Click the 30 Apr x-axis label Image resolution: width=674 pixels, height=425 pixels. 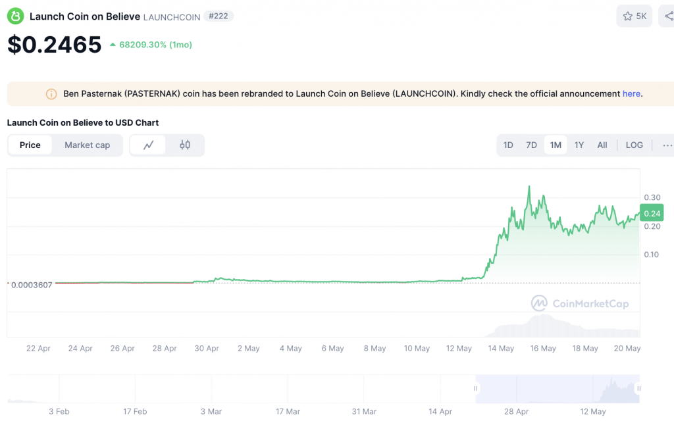(x=206, y=348)
